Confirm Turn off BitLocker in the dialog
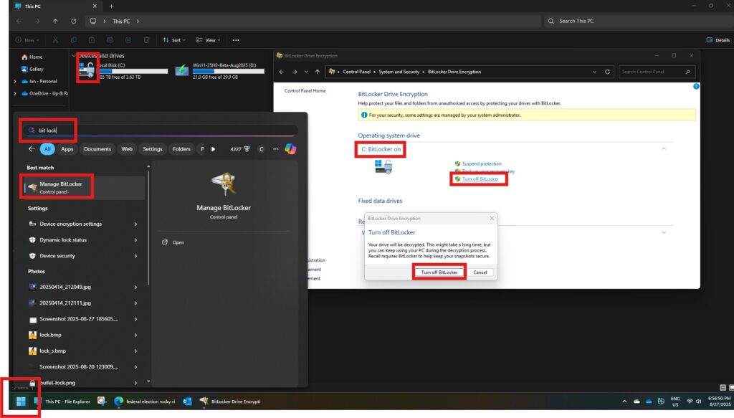This screenshot has width=734, height=418. tap(439, 272)
